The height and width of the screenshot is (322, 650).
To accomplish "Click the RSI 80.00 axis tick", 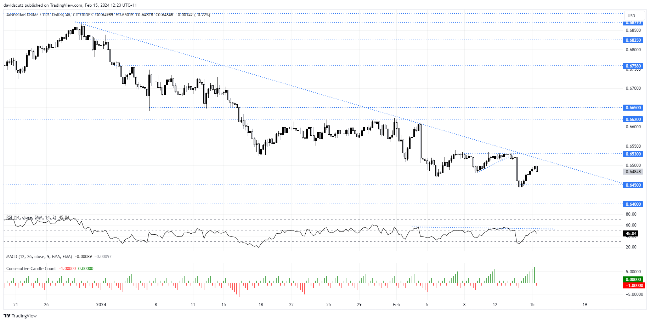I will [x=631, y=214].
